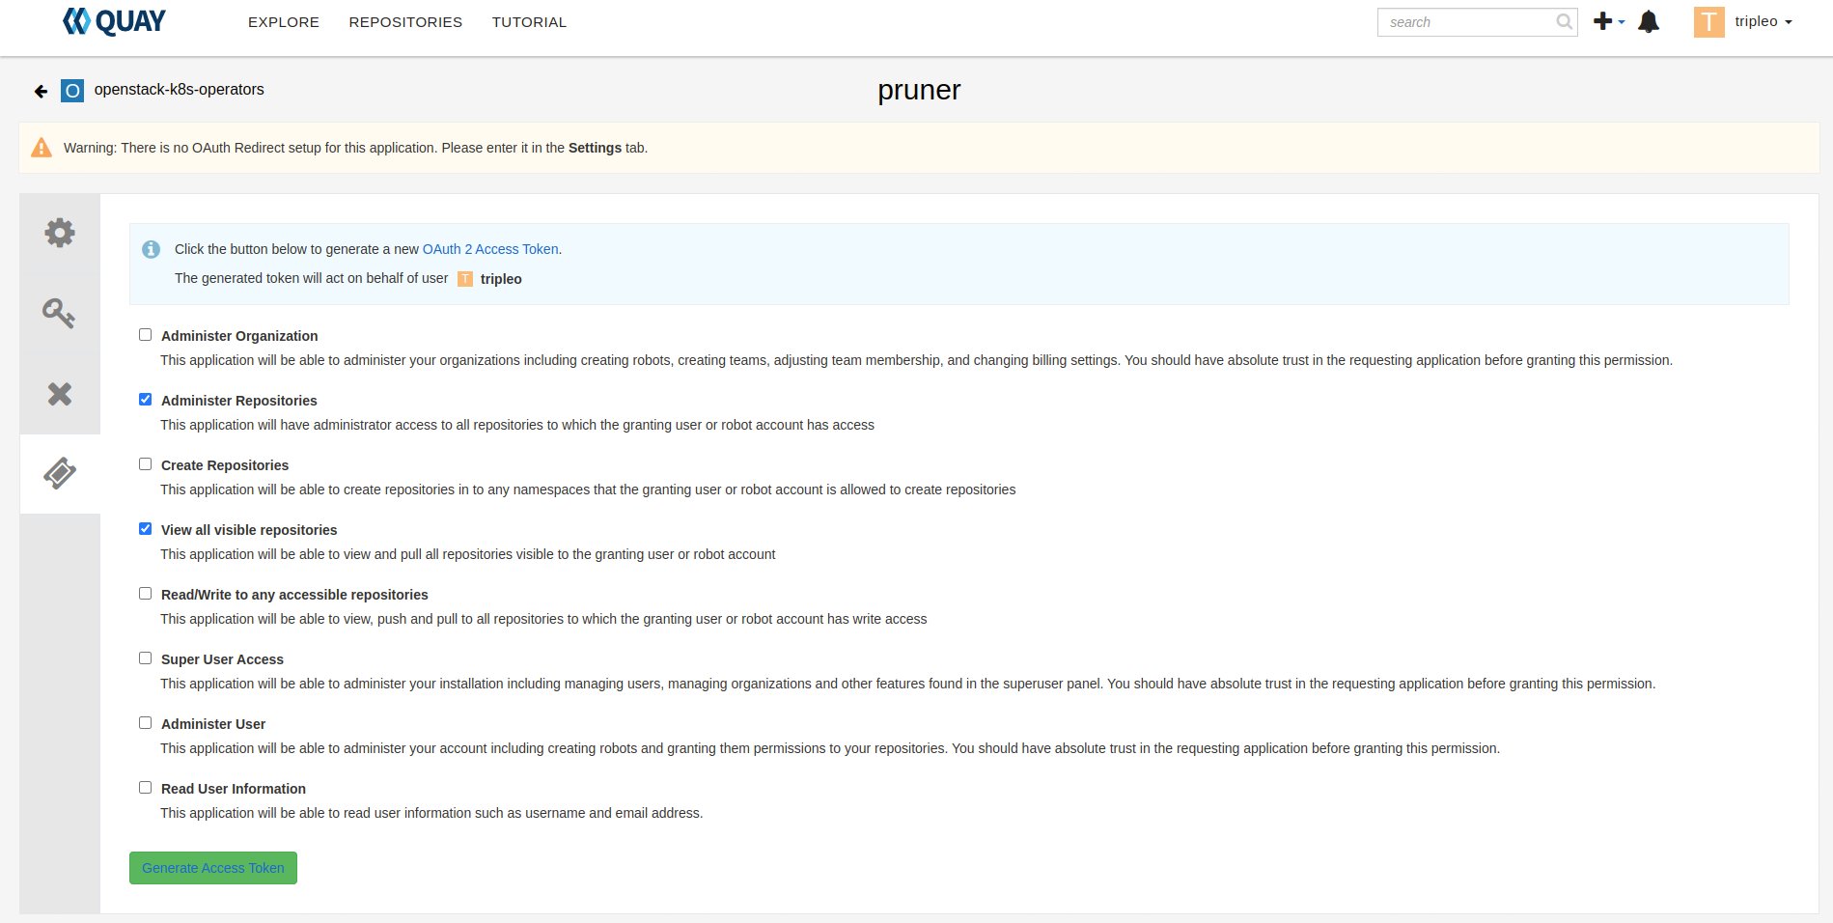Click the delete application X icon

click(60, 394)
